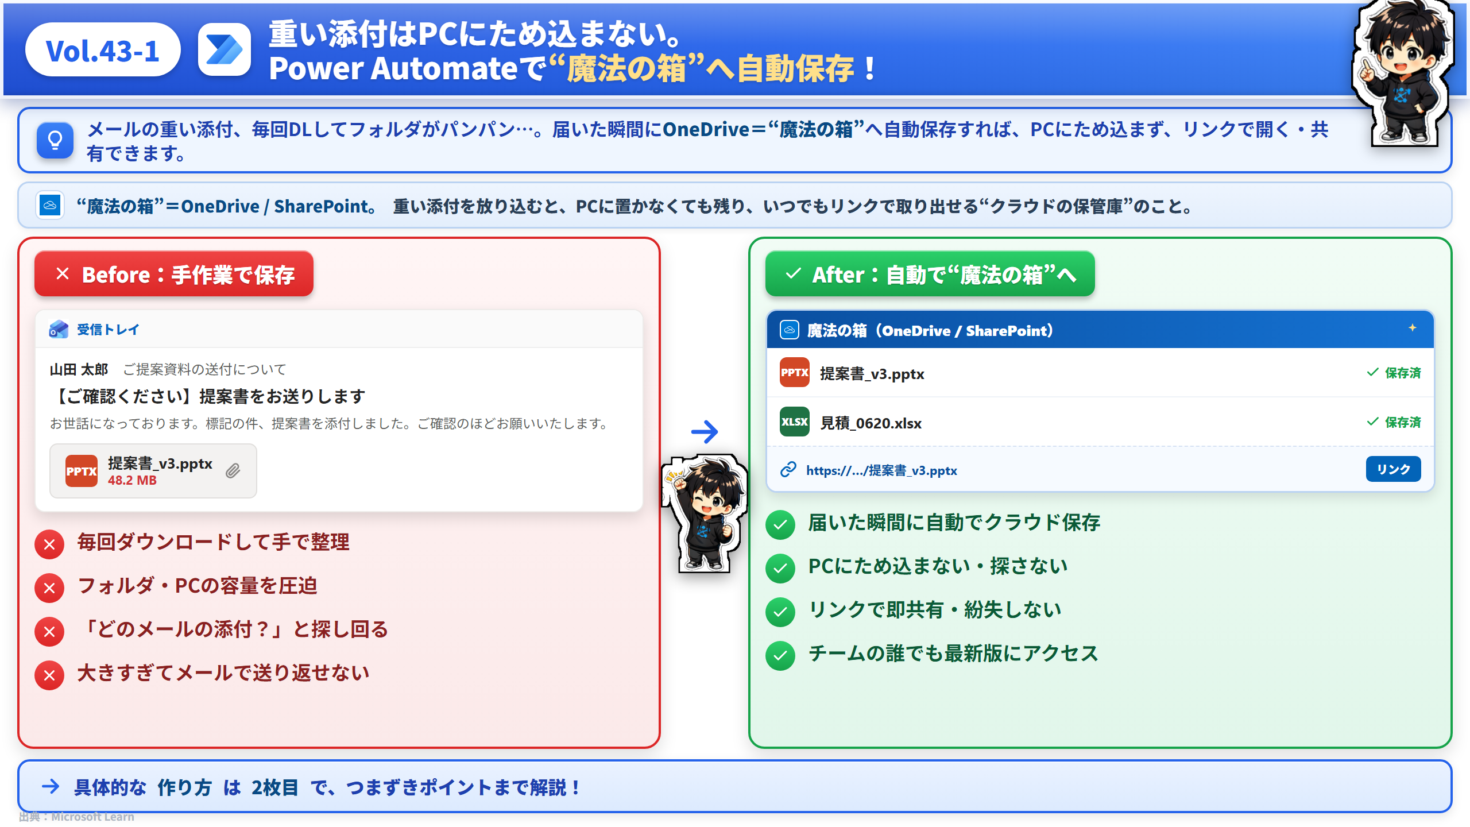The height and width of the screenshot is (827, 1470).
Task: Click the chain link icon beside the URL
Action: [x=788, y=469]
